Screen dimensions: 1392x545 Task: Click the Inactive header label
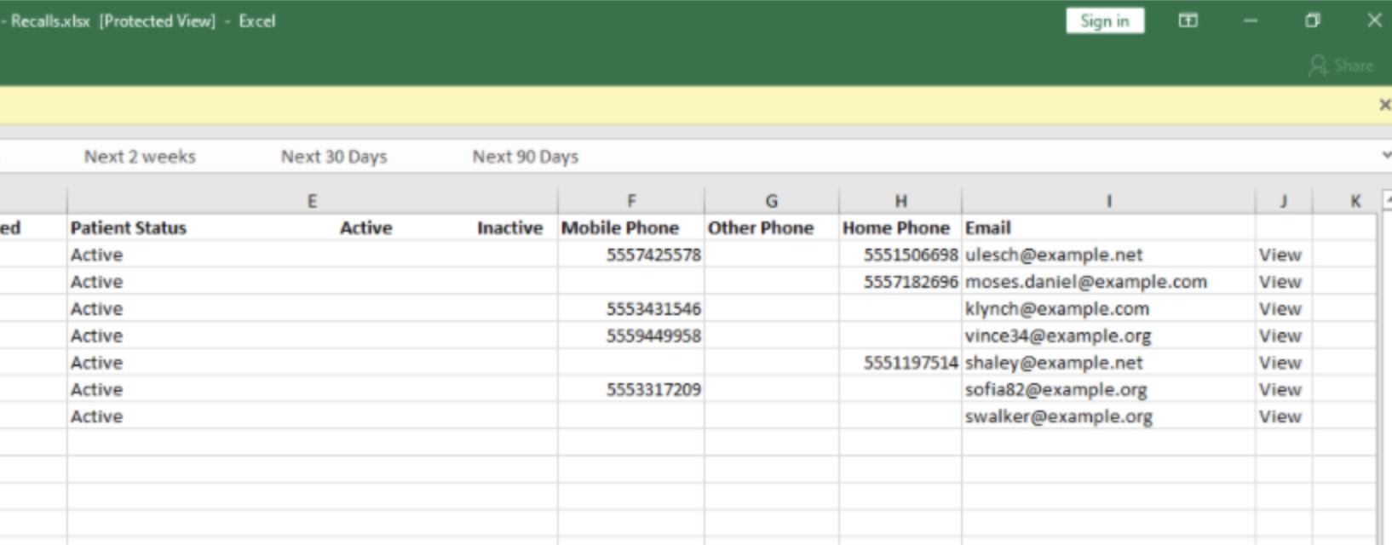[509, 228]
